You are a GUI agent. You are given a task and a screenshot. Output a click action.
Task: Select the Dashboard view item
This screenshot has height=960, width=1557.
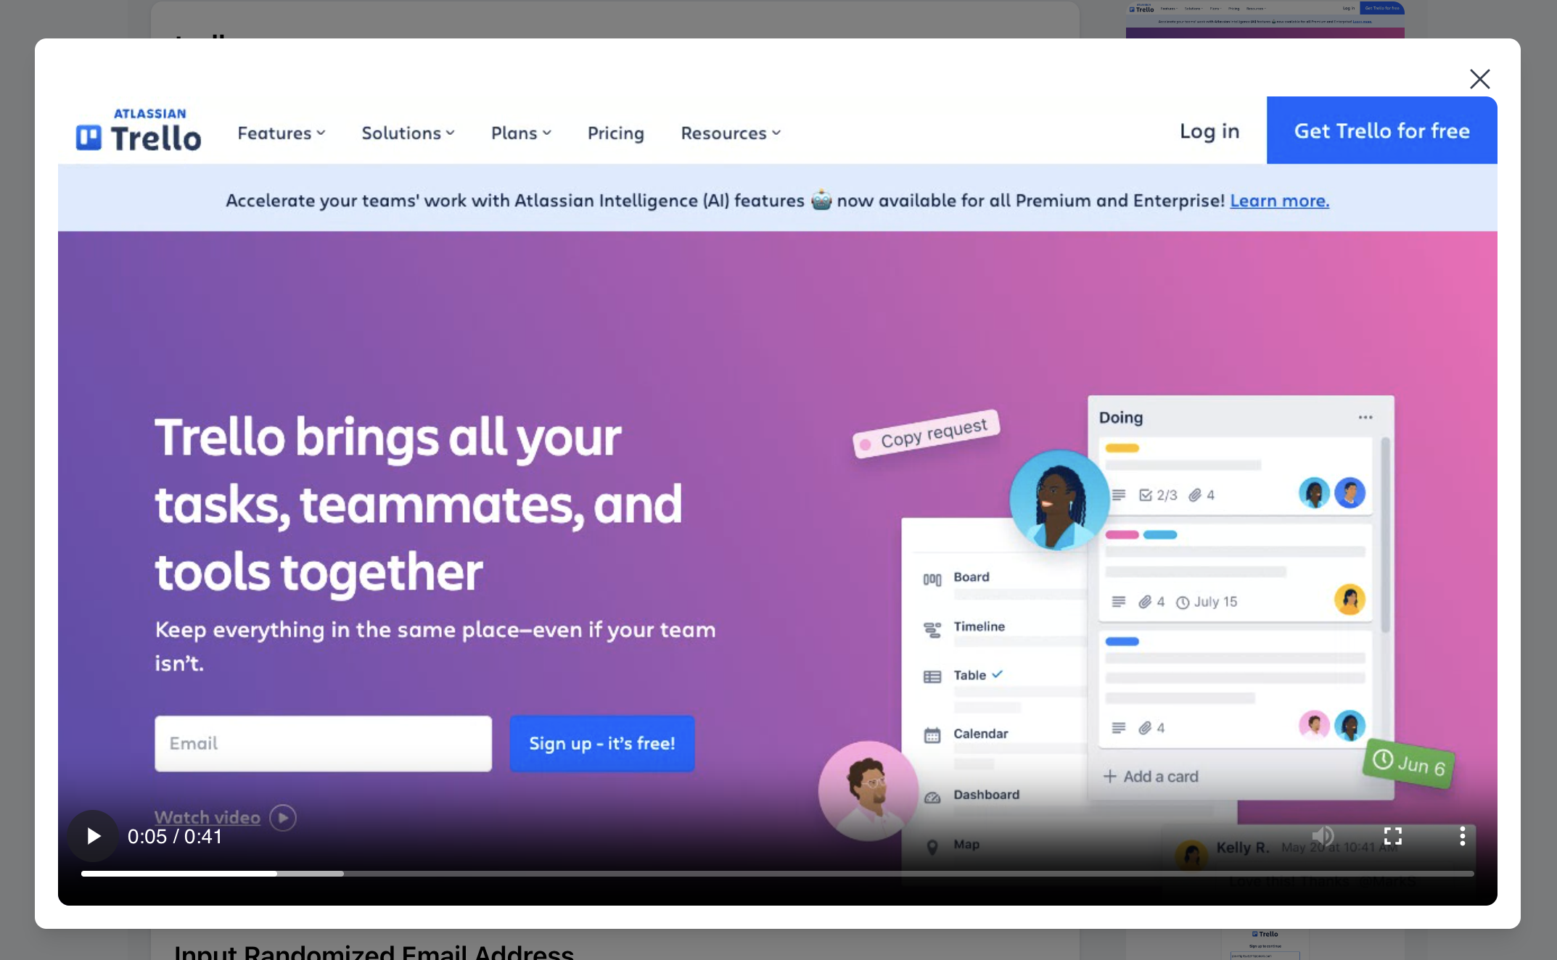(x=986, y=795)
